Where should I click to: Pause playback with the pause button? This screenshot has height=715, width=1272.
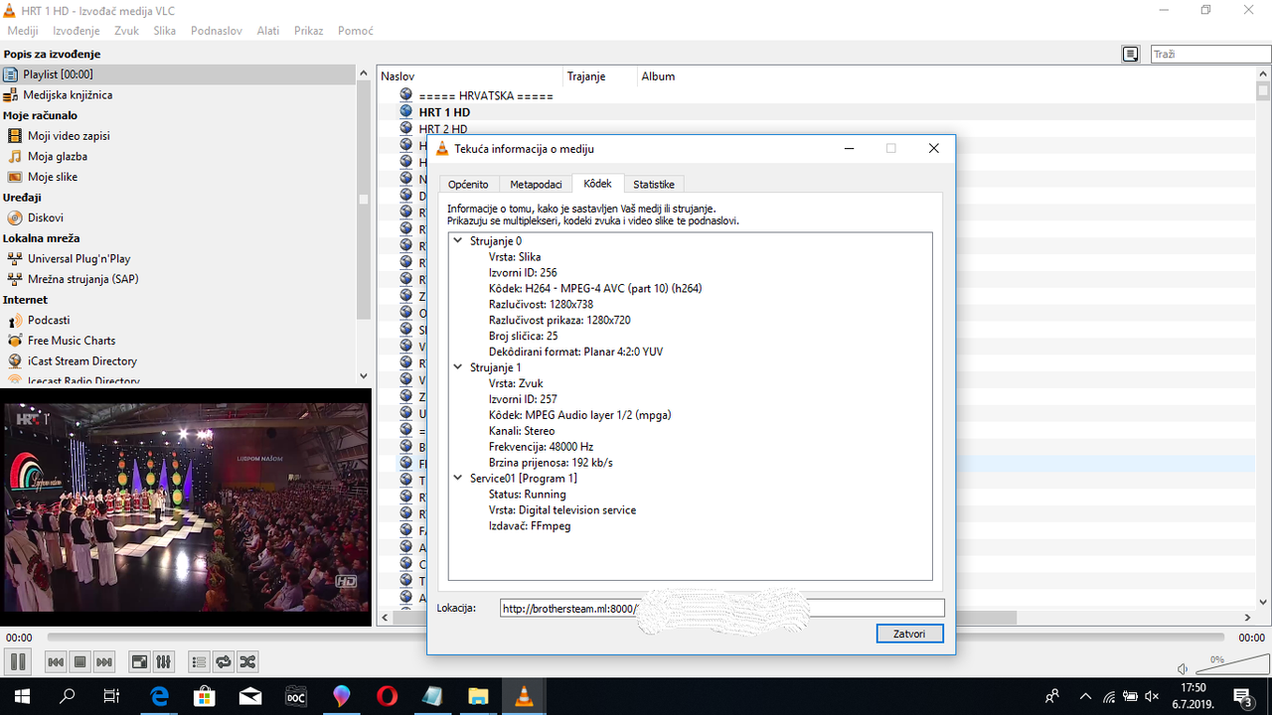tap(17, 661)
